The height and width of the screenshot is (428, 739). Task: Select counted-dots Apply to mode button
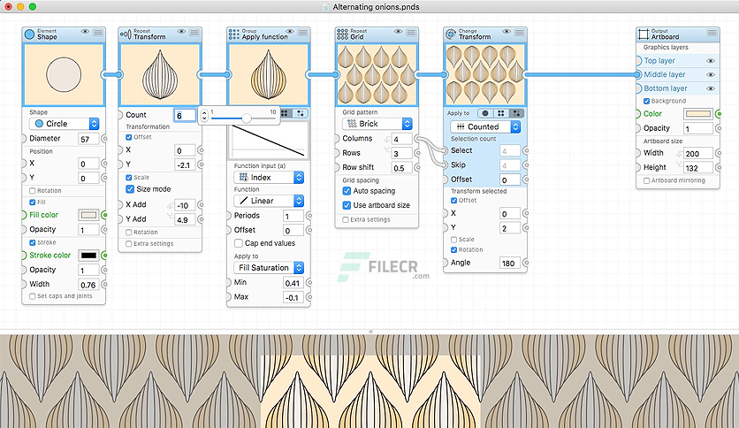(x=516, y=113)
